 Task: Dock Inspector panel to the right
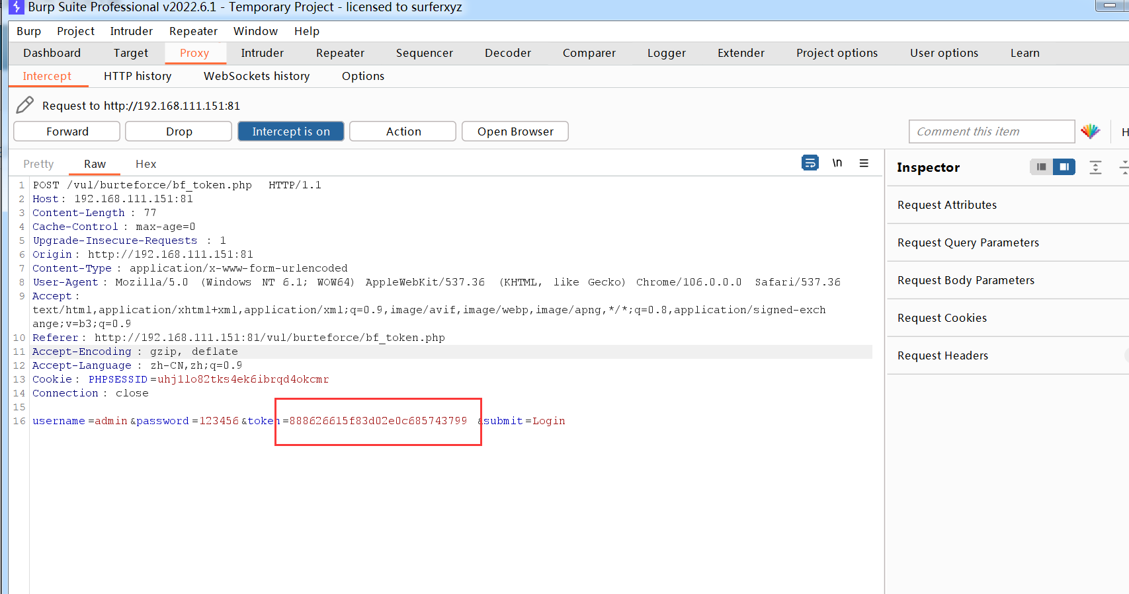pos(1064,167)
